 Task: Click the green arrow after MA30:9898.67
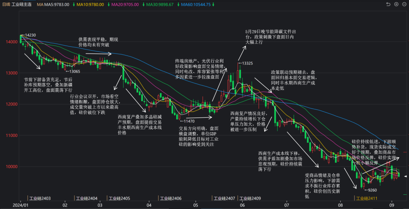point(177,5)
